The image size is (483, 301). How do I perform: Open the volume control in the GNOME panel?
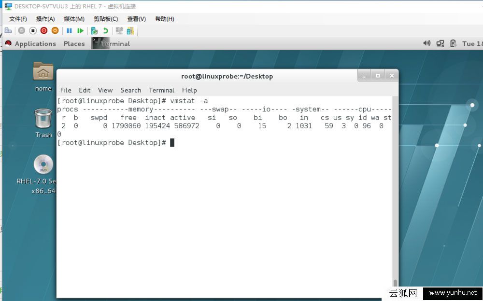pos(427,43)
